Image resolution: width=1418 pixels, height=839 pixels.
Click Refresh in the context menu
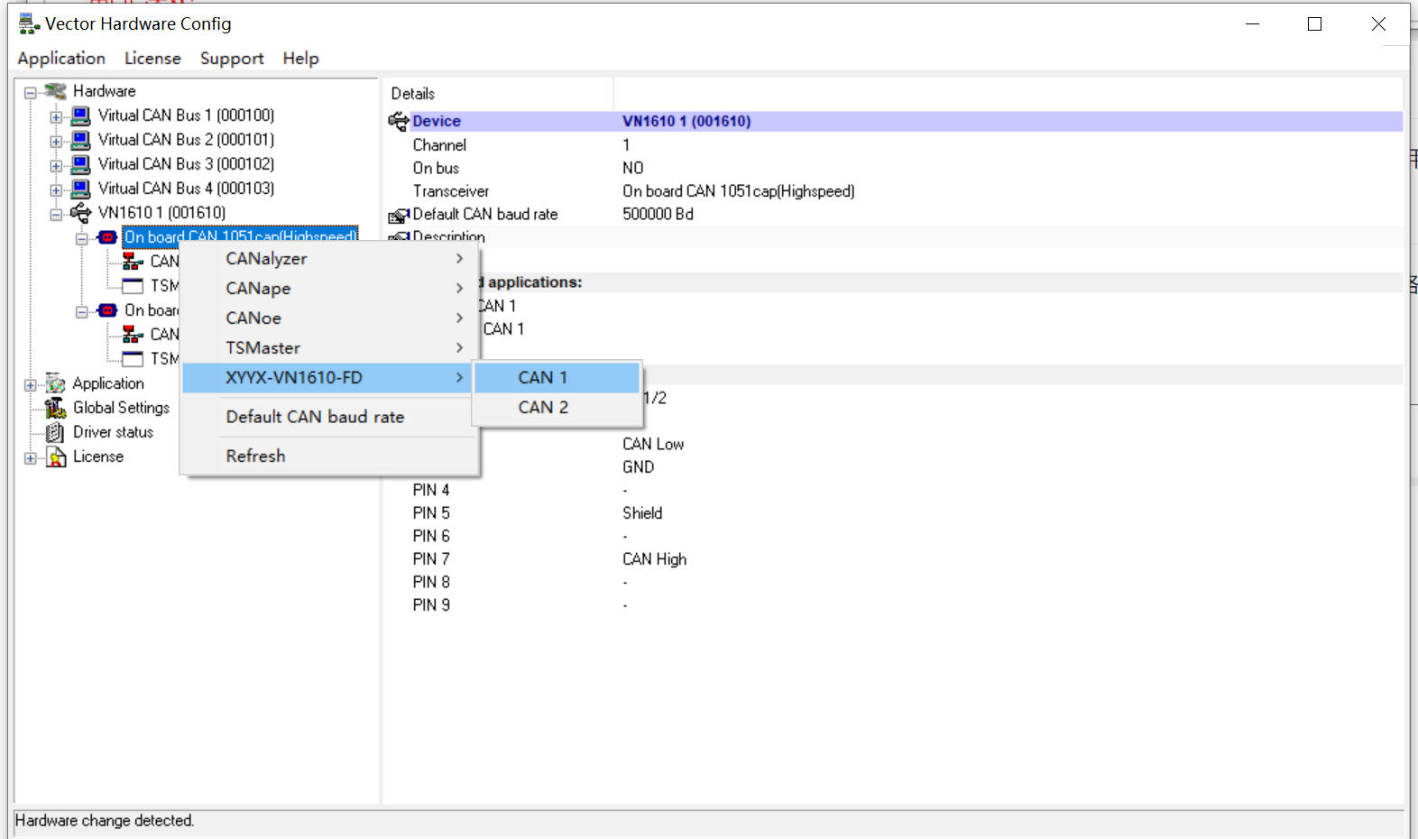[x=255, y=456]
